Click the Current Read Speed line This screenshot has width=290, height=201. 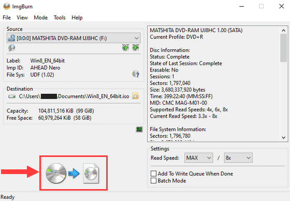coord(183,116)
